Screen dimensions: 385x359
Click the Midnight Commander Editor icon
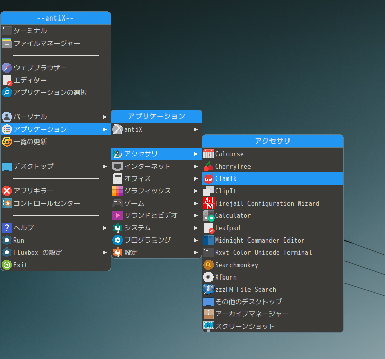(208, 240)
